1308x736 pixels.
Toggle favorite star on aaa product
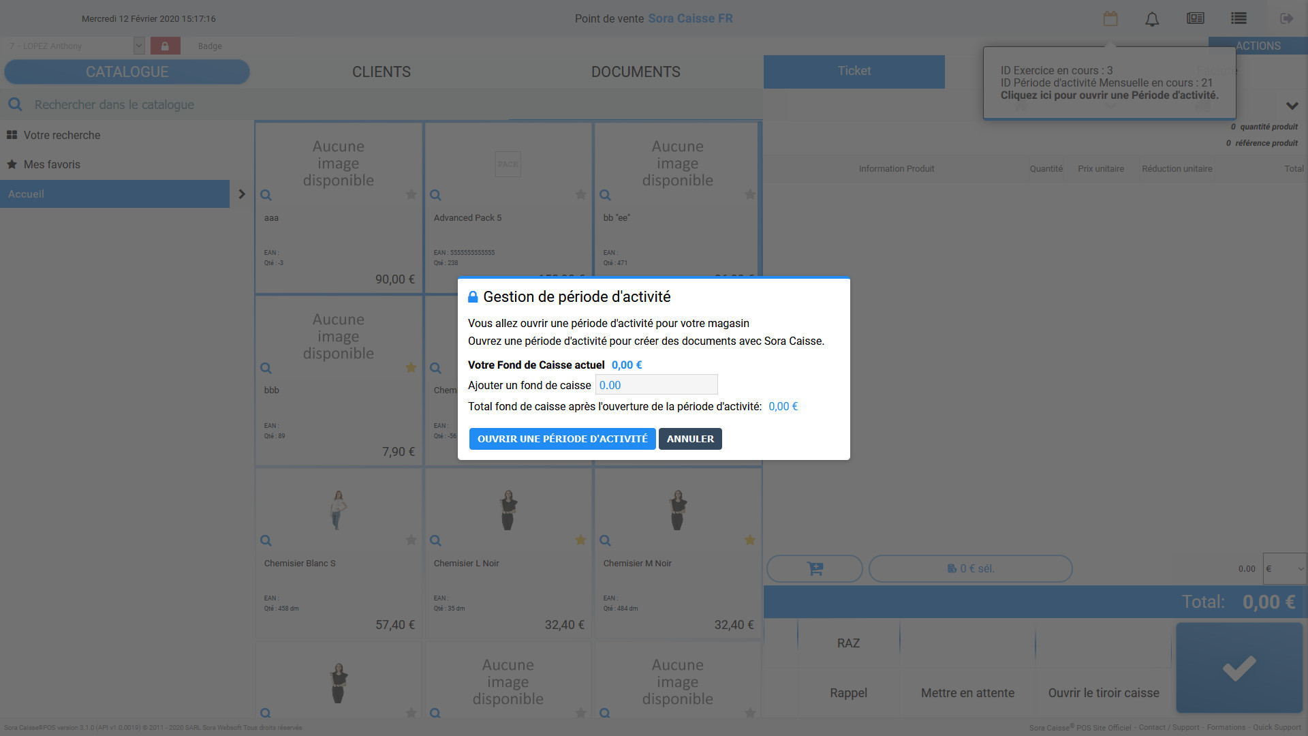point(411,195)
